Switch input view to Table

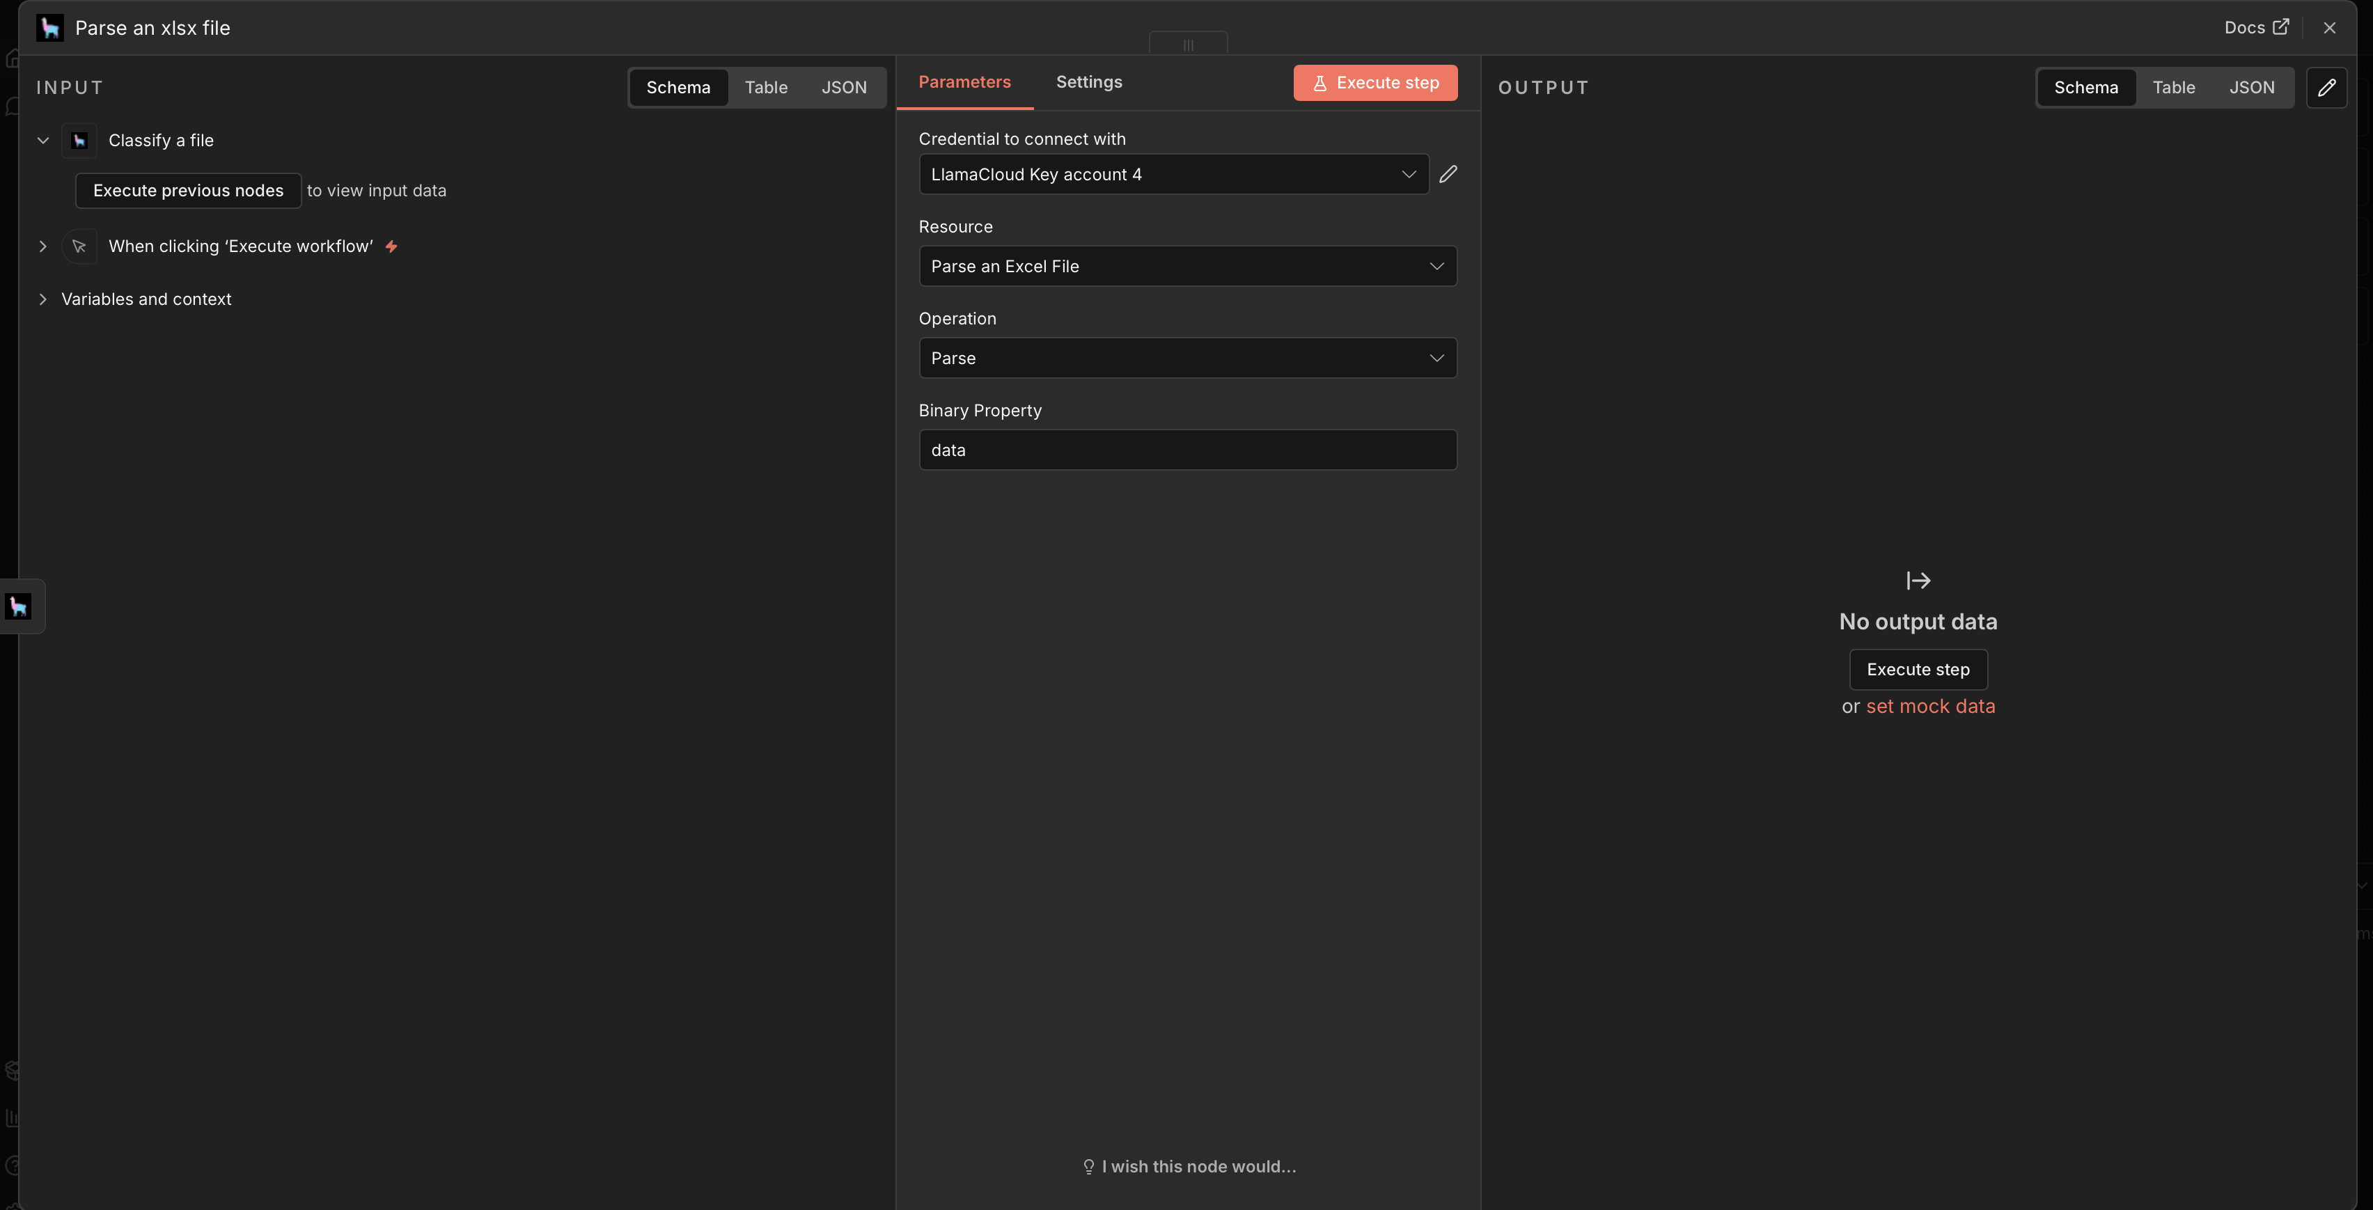[x=765, y=88]
